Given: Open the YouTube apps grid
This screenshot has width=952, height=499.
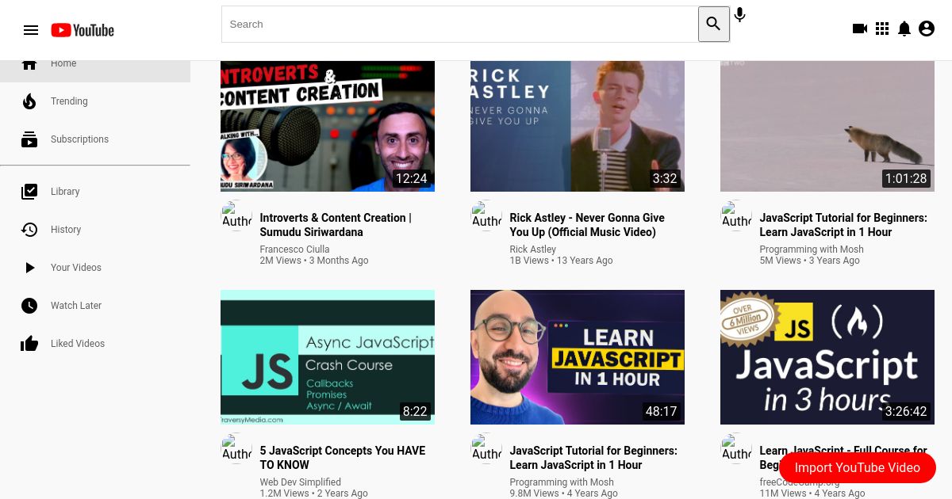Looking at the screenshot, I should click(881, 29).
